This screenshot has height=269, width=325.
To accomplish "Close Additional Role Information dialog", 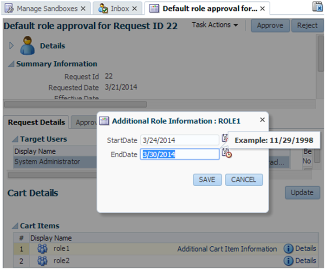I will point(262,120).
